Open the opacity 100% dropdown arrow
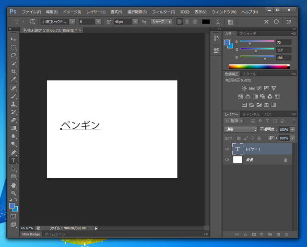The image size is (307, 247). click(x=293, y=129)
